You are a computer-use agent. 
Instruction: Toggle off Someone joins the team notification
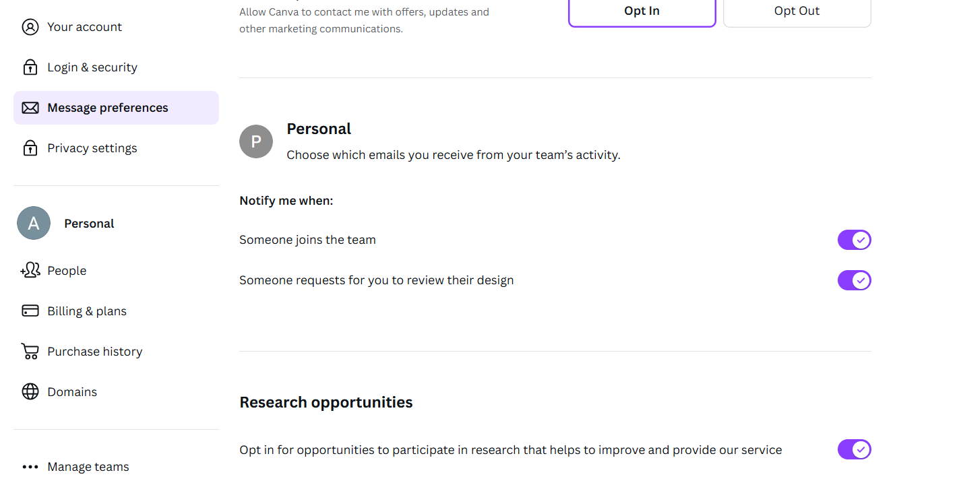(x=854, y=240)
